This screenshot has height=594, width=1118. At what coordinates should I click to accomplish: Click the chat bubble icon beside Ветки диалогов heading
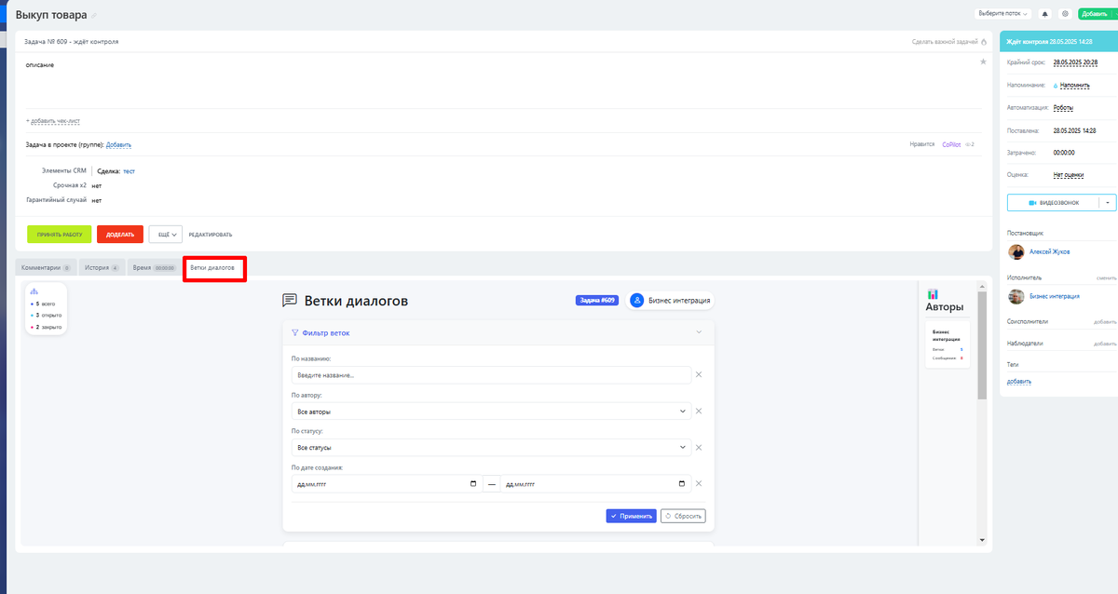pos(290,301)
